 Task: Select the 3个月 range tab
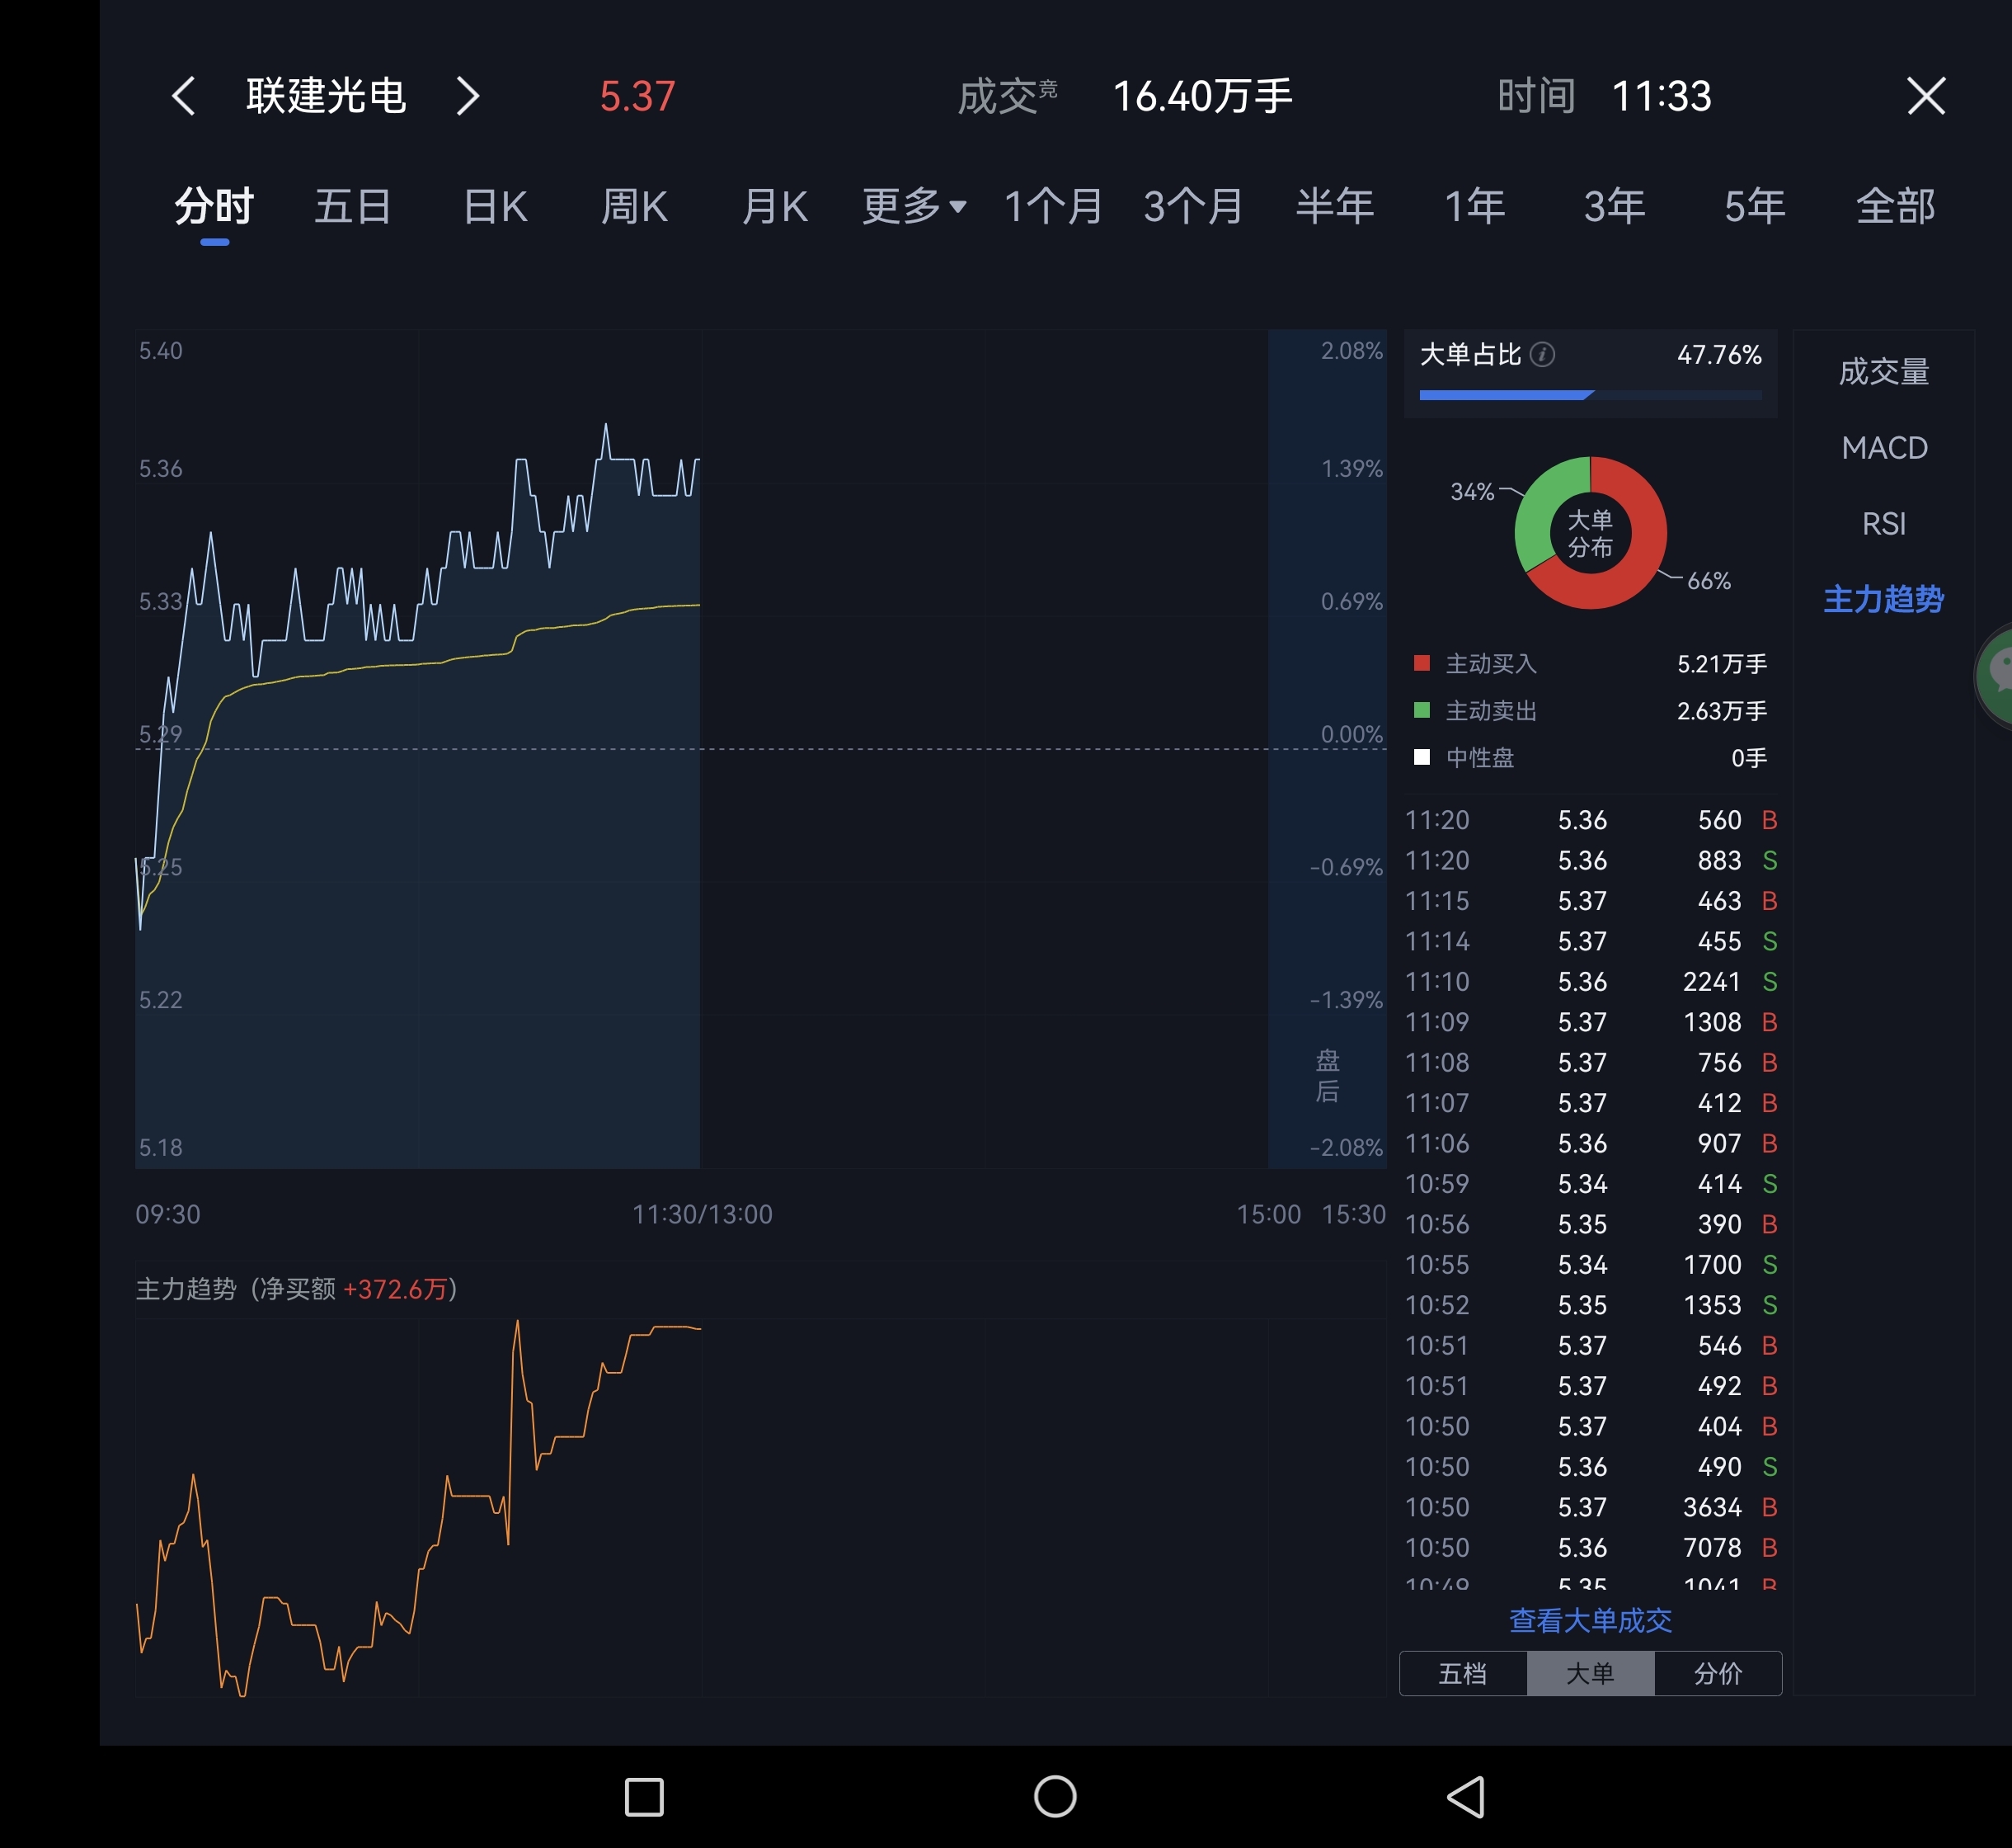[1192, 207]
